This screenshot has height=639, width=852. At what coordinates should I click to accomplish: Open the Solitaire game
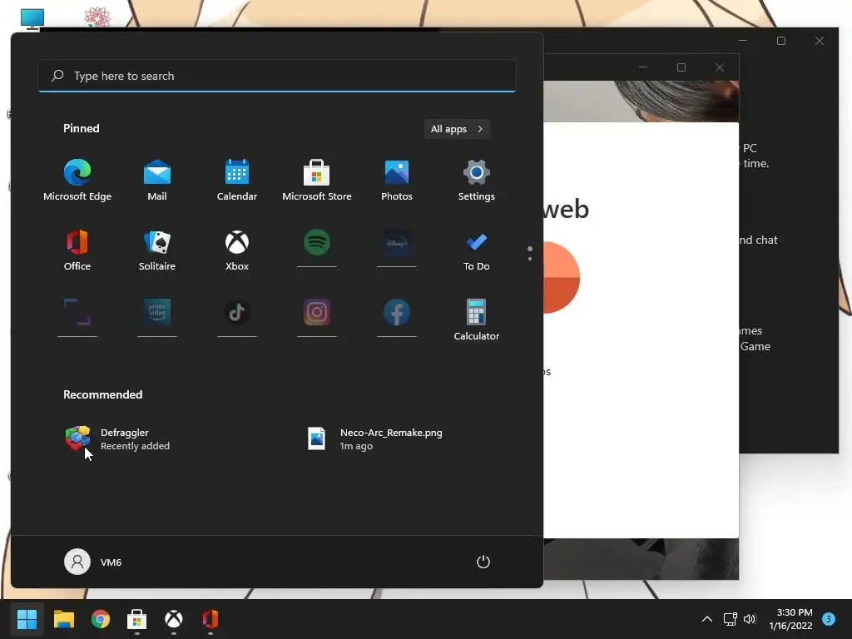157,250
